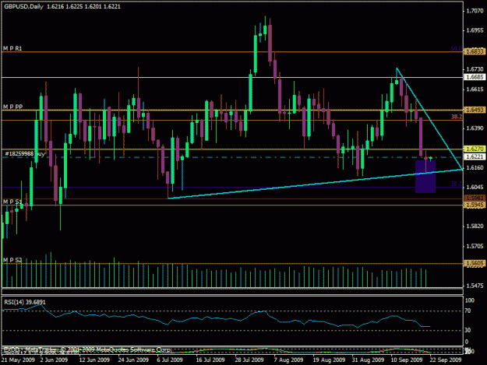Click the 22 Sep 2009 date label

click(x=446, y=360)
